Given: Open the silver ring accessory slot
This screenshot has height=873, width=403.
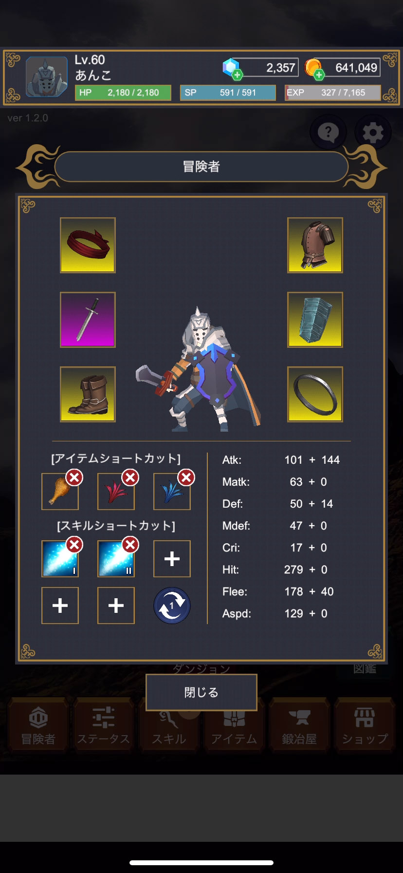Looking at the screenshot, I should click(315, 394).
